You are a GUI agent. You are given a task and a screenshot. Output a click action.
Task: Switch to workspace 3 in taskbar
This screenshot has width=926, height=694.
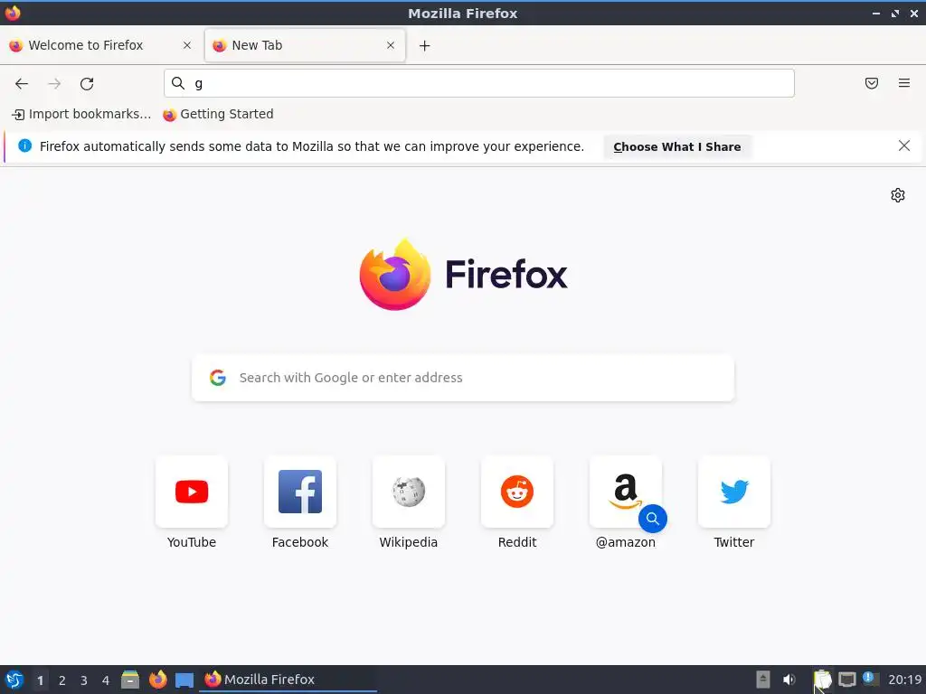click(x=84, y=680)
